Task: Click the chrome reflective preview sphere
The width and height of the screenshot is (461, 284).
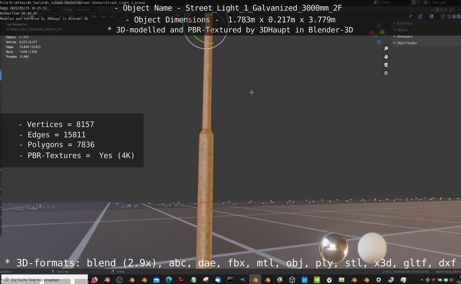Action: point(334,247)
